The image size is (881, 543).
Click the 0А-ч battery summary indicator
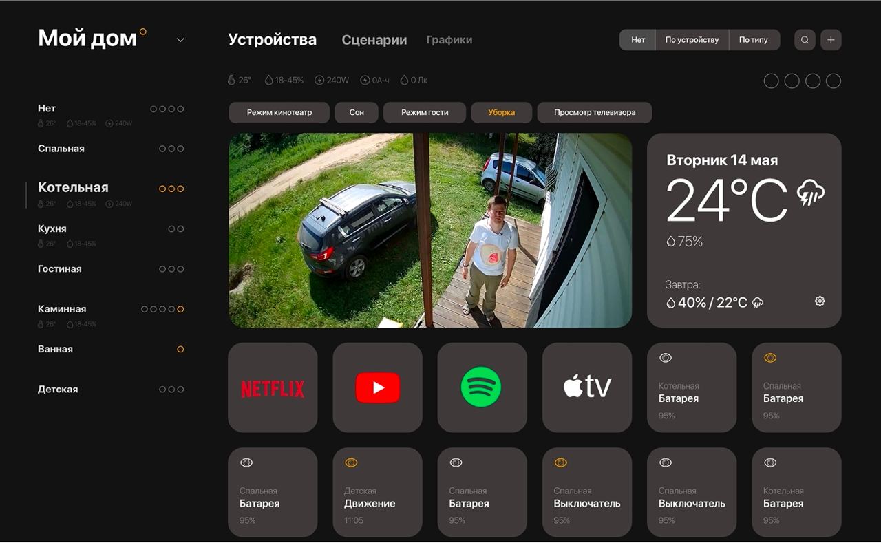click(x=375, y=80)
